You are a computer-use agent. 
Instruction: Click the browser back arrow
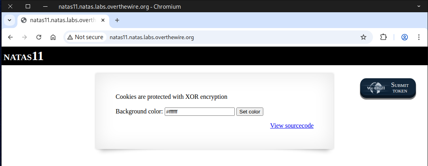[x=11, y=37]
